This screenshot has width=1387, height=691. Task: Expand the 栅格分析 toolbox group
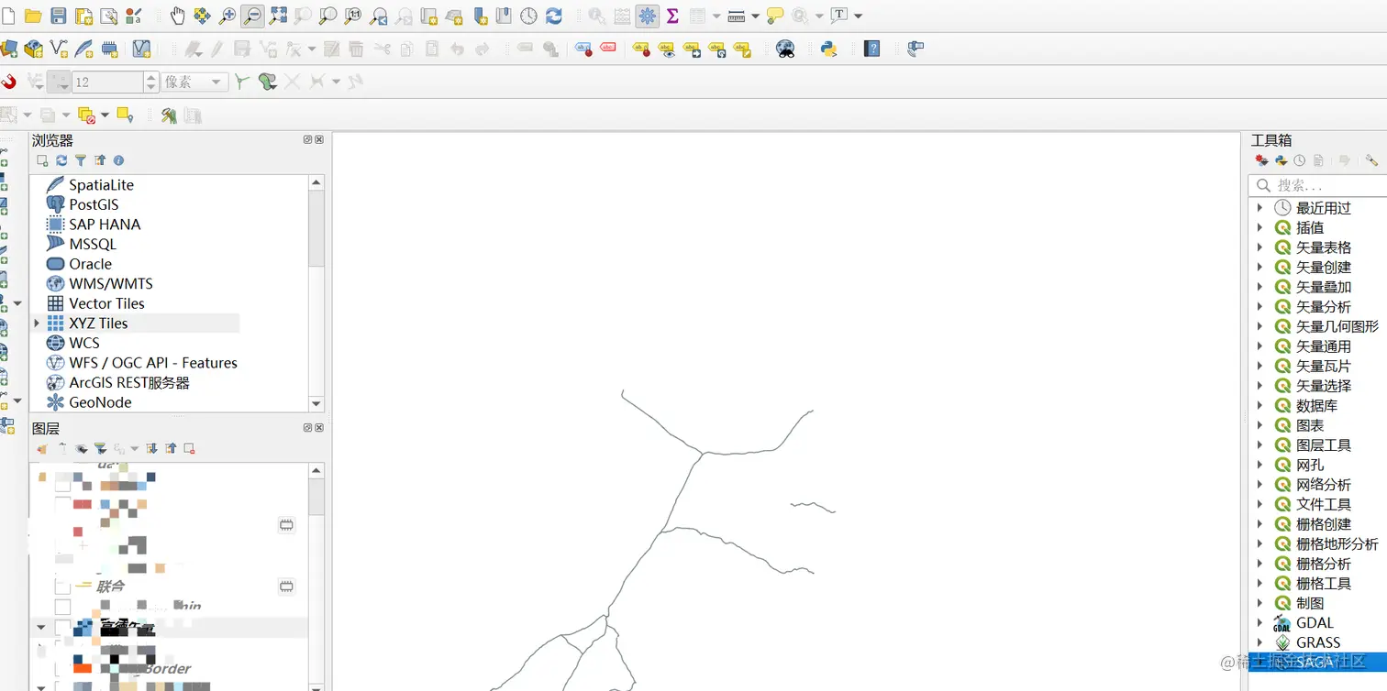(x=1260, y=564)
